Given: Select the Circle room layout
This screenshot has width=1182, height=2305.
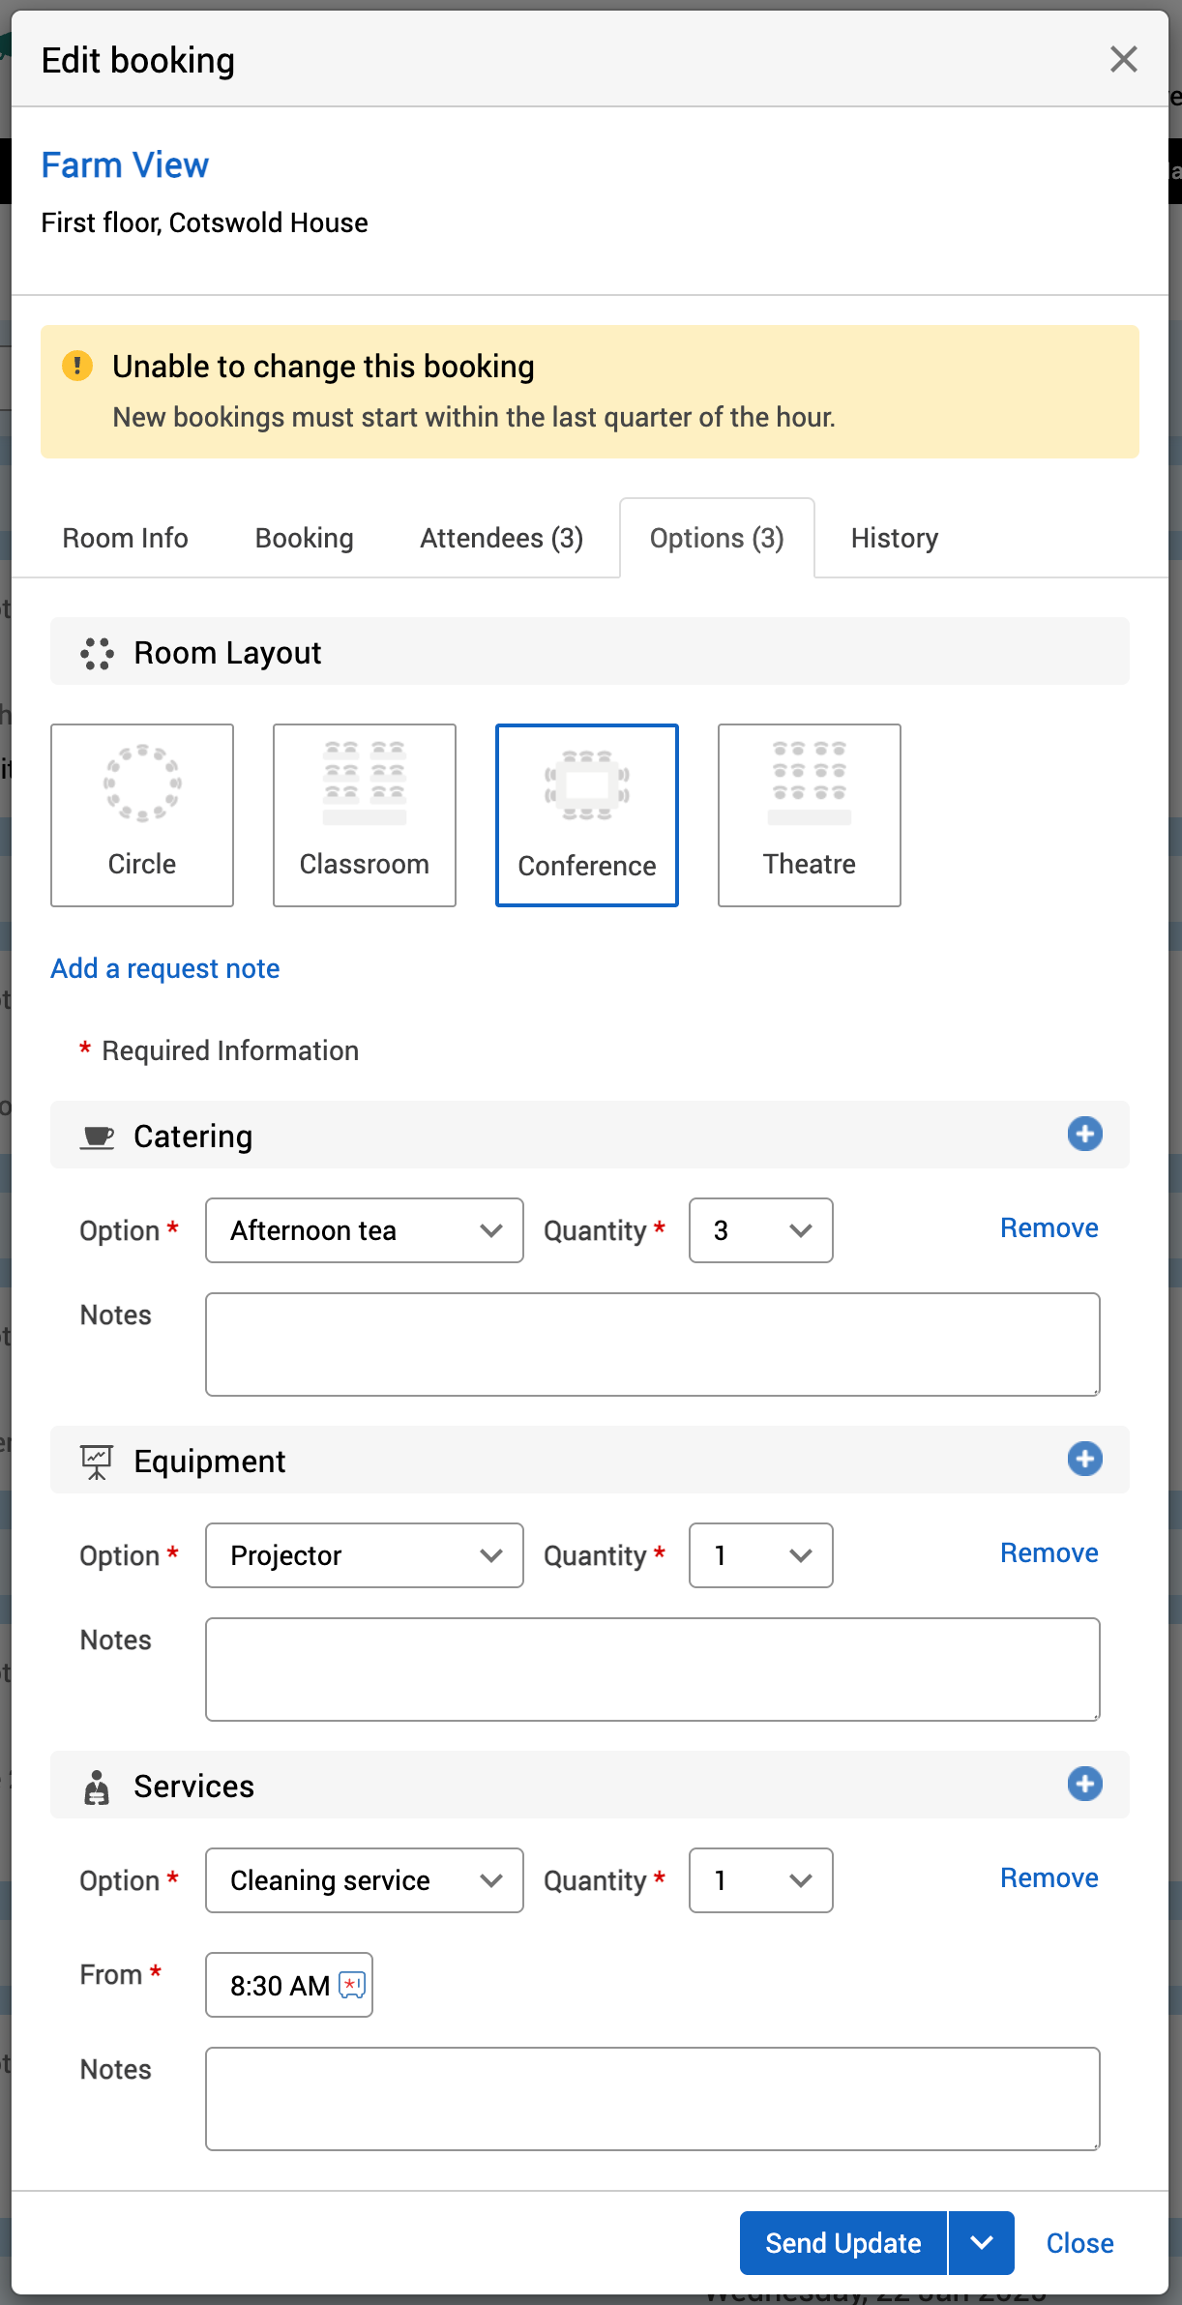Looking at the screenshot, I should 142,814.
